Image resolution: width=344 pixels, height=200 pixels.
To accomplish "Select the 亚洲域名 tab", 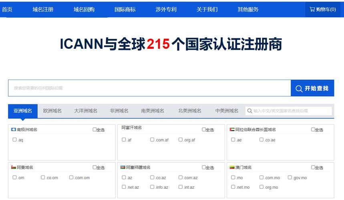I will tap(23, 111).
